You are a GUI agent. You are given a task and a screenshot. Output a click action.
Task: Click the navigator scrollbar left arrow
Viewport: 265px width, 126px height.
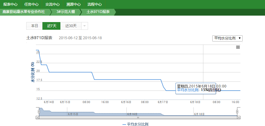tap(37, 117)
